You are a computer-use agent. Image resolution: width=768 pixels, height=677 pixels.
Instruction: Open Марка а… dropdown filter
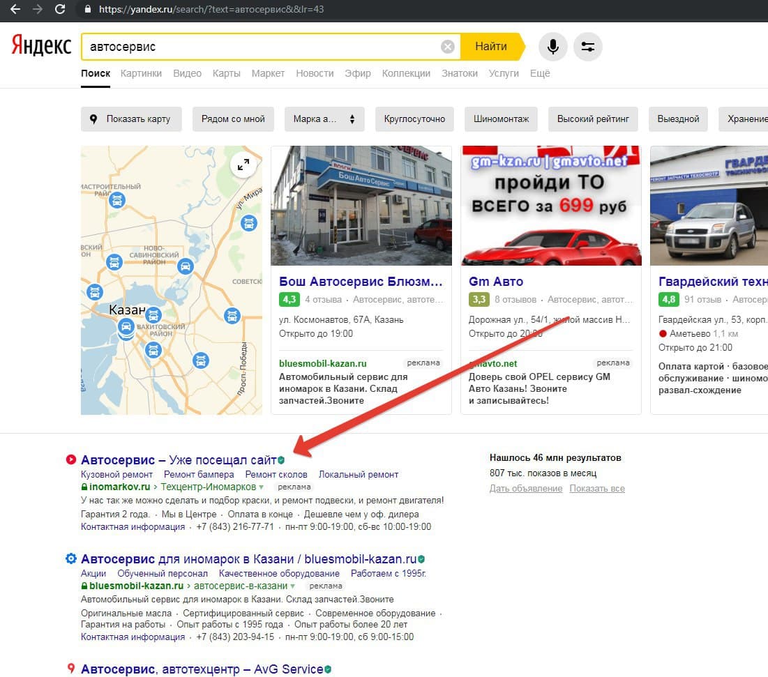[324, 119]
